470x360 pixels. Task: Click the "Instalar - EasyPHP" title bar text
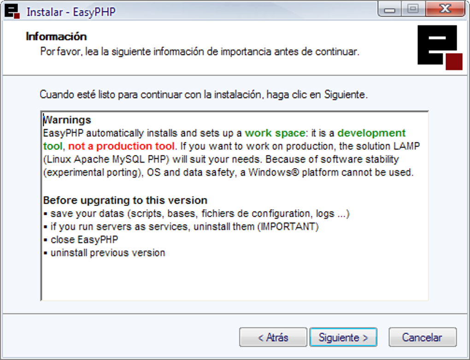tap(71, 12)
